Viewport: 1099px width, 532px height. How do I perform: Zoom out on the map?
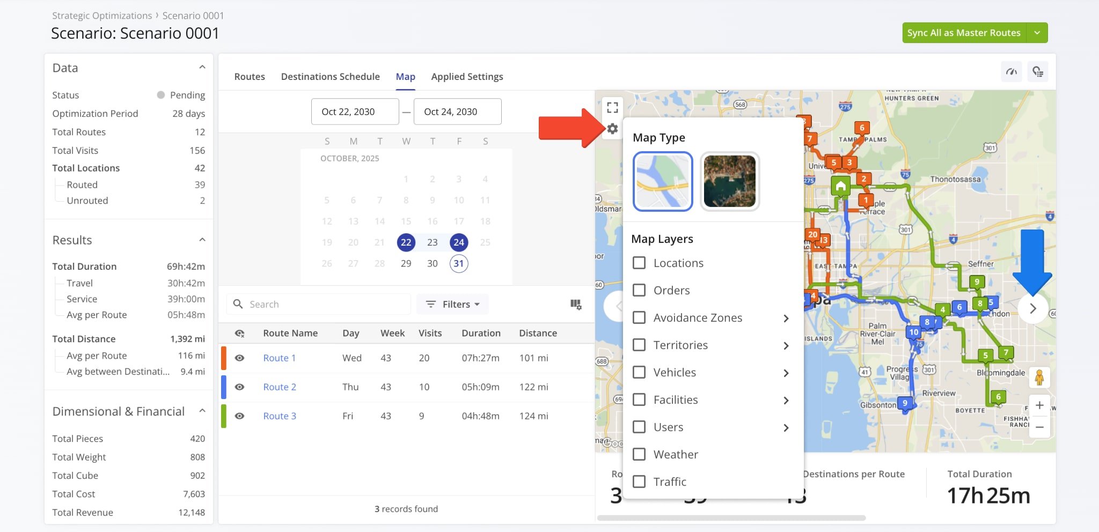tap(1039, 427)
